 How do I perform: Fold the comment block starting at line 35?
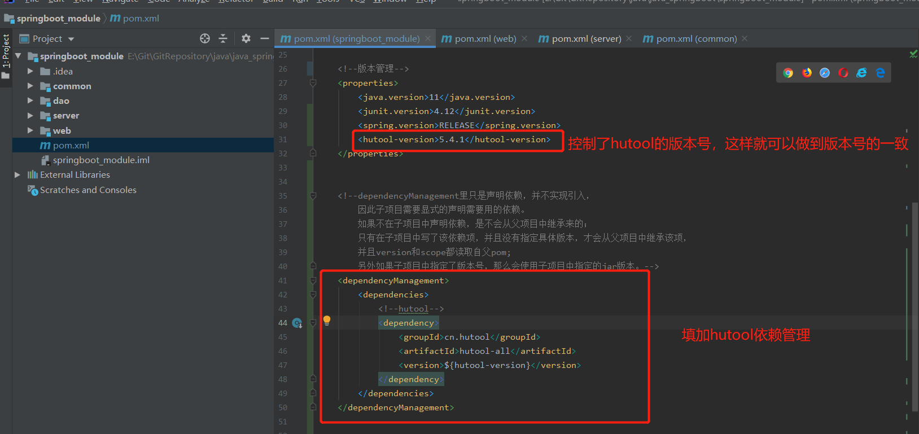click(x=313, y=196)
